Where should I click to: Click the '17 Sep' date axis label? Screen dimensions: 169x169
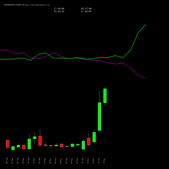click(x=104, y=161)
